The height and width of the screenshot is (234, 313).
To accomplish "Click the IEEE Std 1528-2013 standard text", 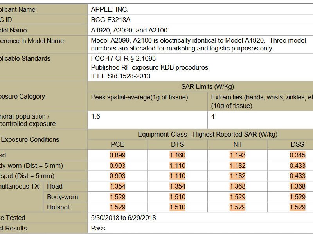I will pyautogui.click(x=121, y=76).
